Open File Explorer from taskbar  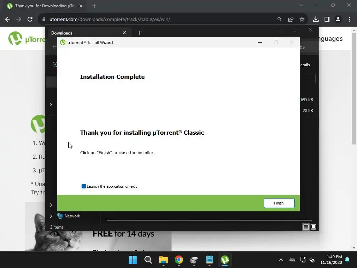[164, 260]
